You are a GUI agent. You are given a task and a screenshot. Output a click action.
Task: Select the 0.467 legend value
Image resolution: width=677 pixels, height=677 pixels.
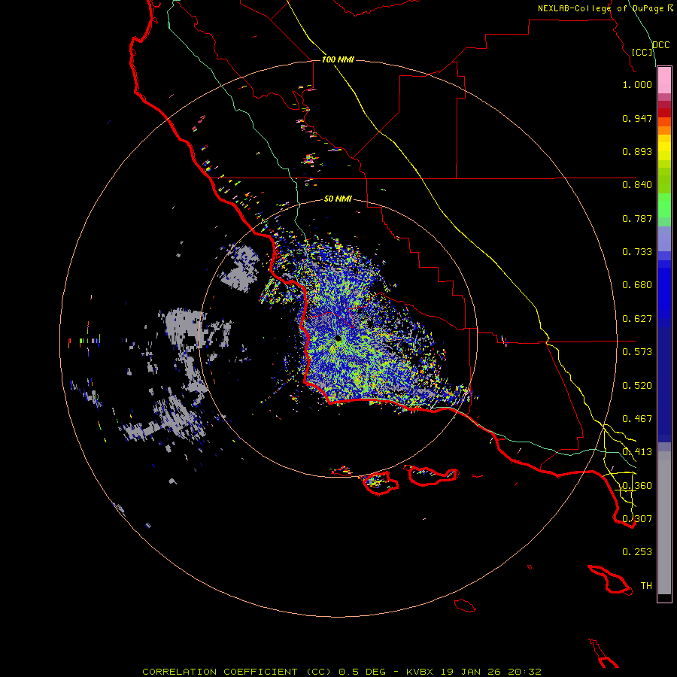[637, 419]
